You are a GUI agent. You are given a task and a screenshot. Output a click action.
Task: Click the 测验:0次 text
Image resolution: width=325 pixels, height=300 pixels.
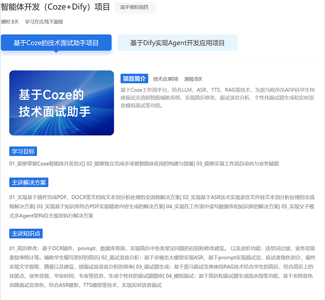tap(193, 79)
